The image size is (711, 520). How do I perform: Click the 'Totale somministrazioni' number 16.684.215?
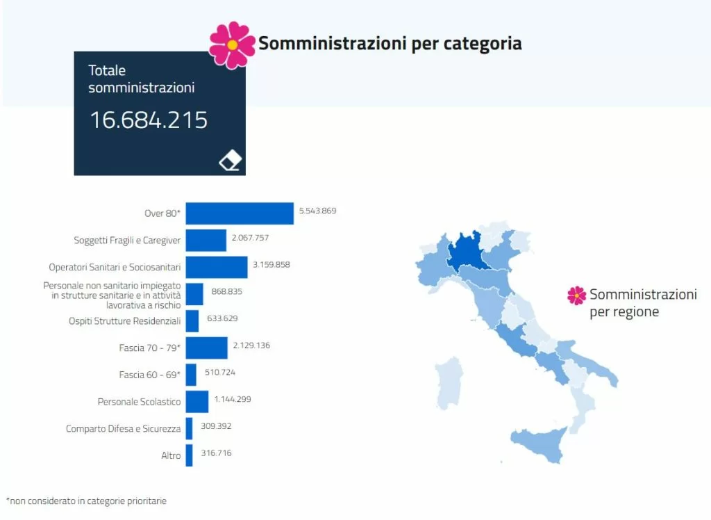click(149, 120)
